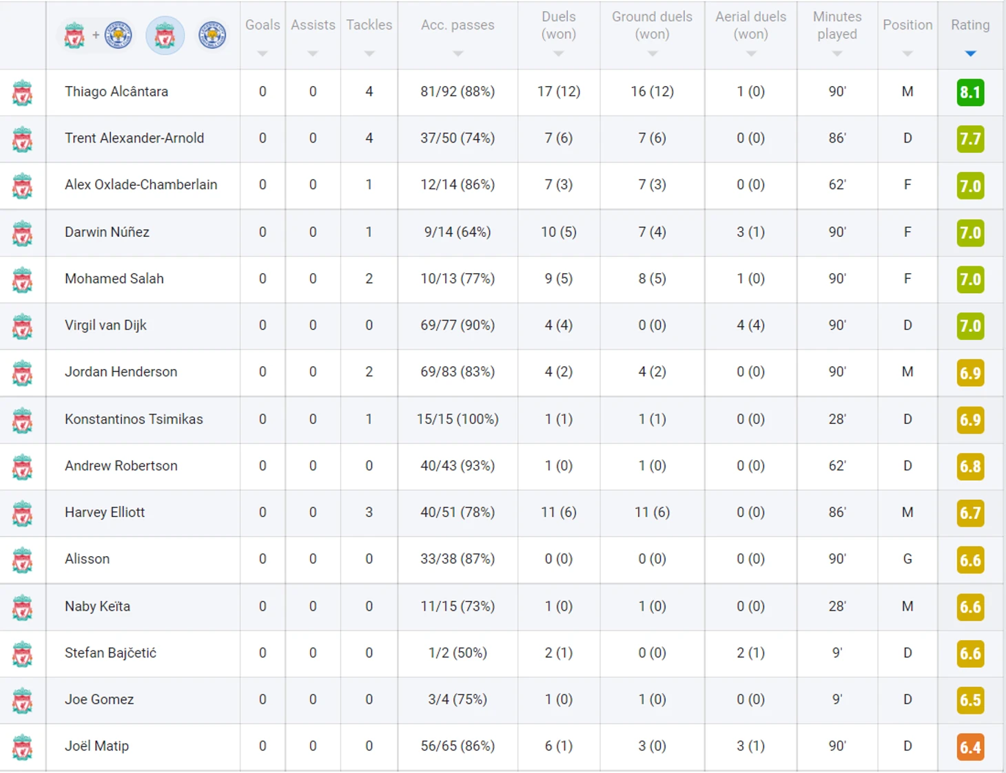Select Mohamed Salah's 8 (5) ground duels cell
This screenshot has width=1006, height=773.
[653, 279]
